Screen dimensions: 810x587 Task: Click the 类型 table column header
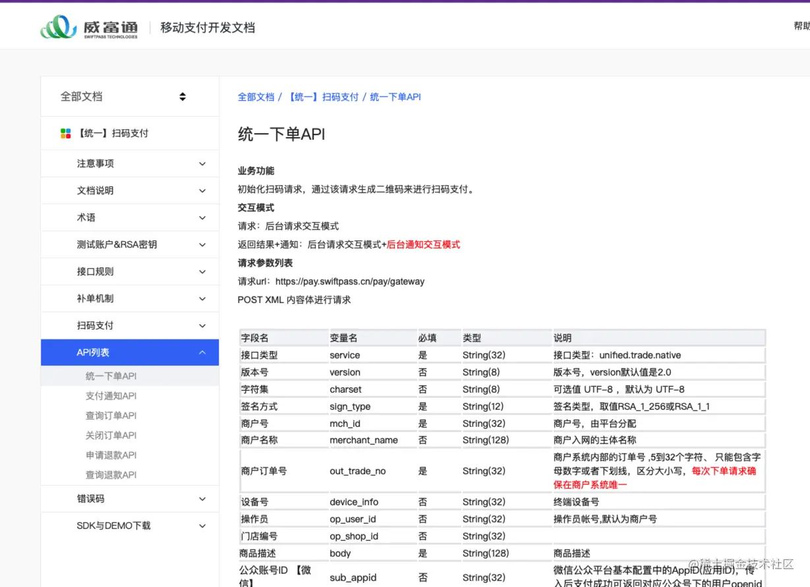click(x=506, y=338)
